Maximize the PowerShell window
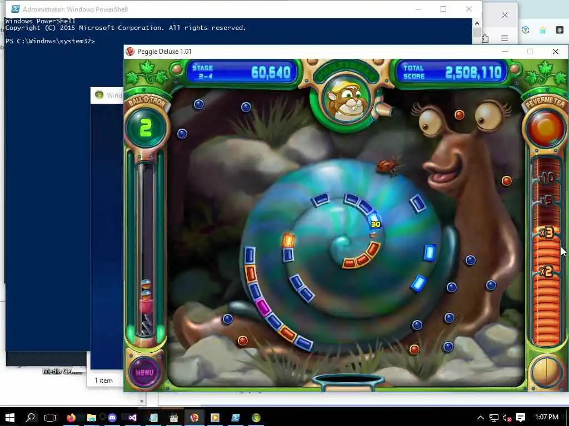Screen dimensions: 569x426 click(443, 9)
